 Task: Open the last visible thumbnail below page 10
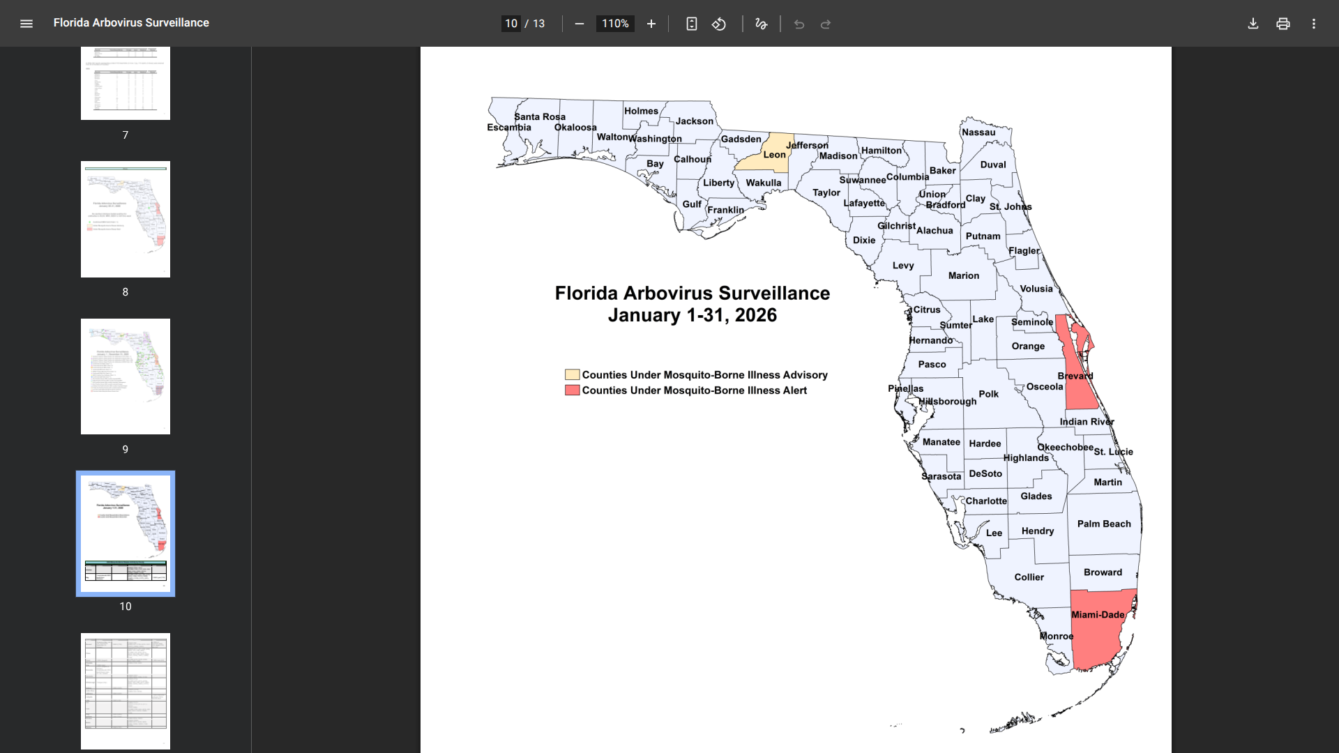126,690
